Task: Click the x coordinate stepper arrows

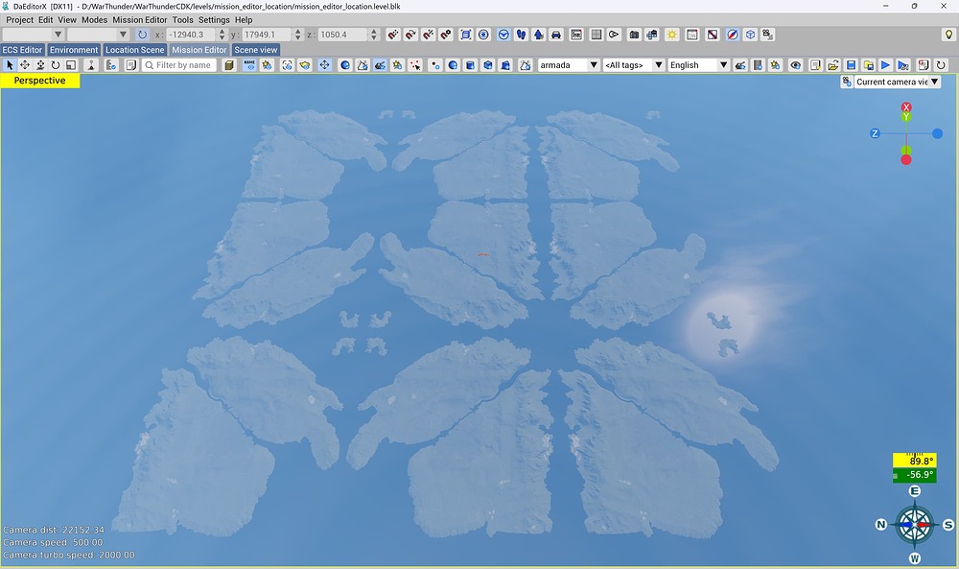Action: [x=222, y=35]
